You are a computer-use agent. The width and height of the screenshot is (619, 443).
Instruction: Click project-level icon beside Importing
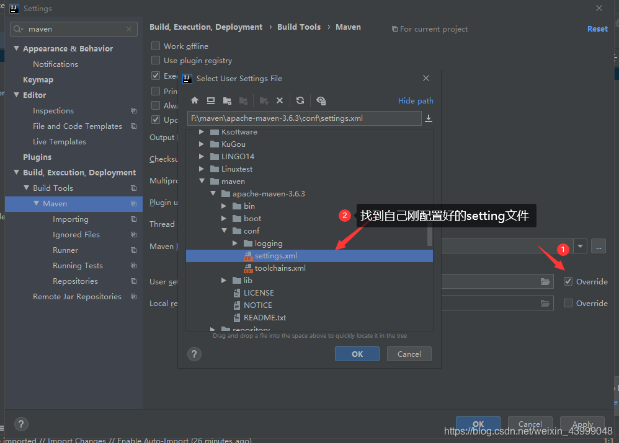pyautogui.click(x=133, y=219)
